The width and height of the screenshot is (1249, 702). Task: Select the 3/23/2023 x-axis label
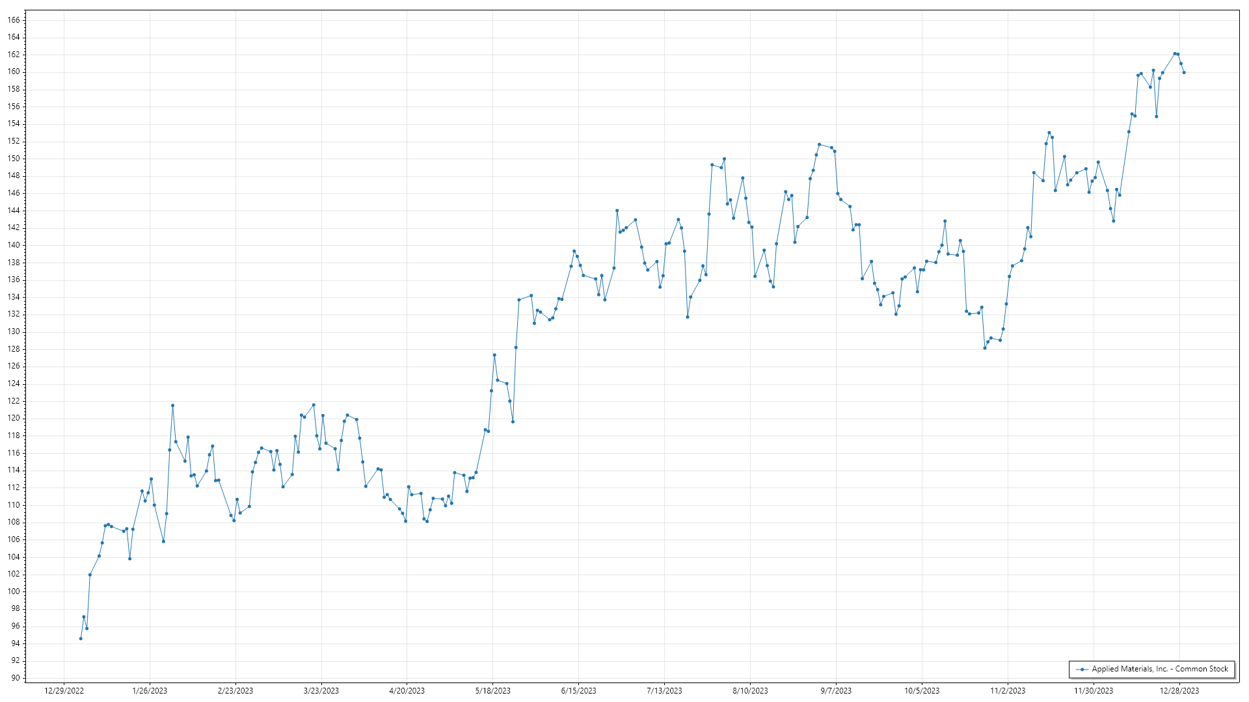click(321, 691)
